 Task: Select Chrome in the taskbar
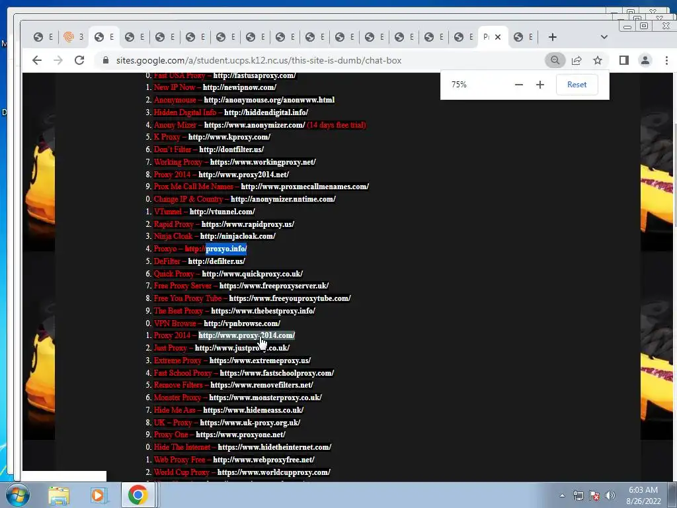pos(138,495)
